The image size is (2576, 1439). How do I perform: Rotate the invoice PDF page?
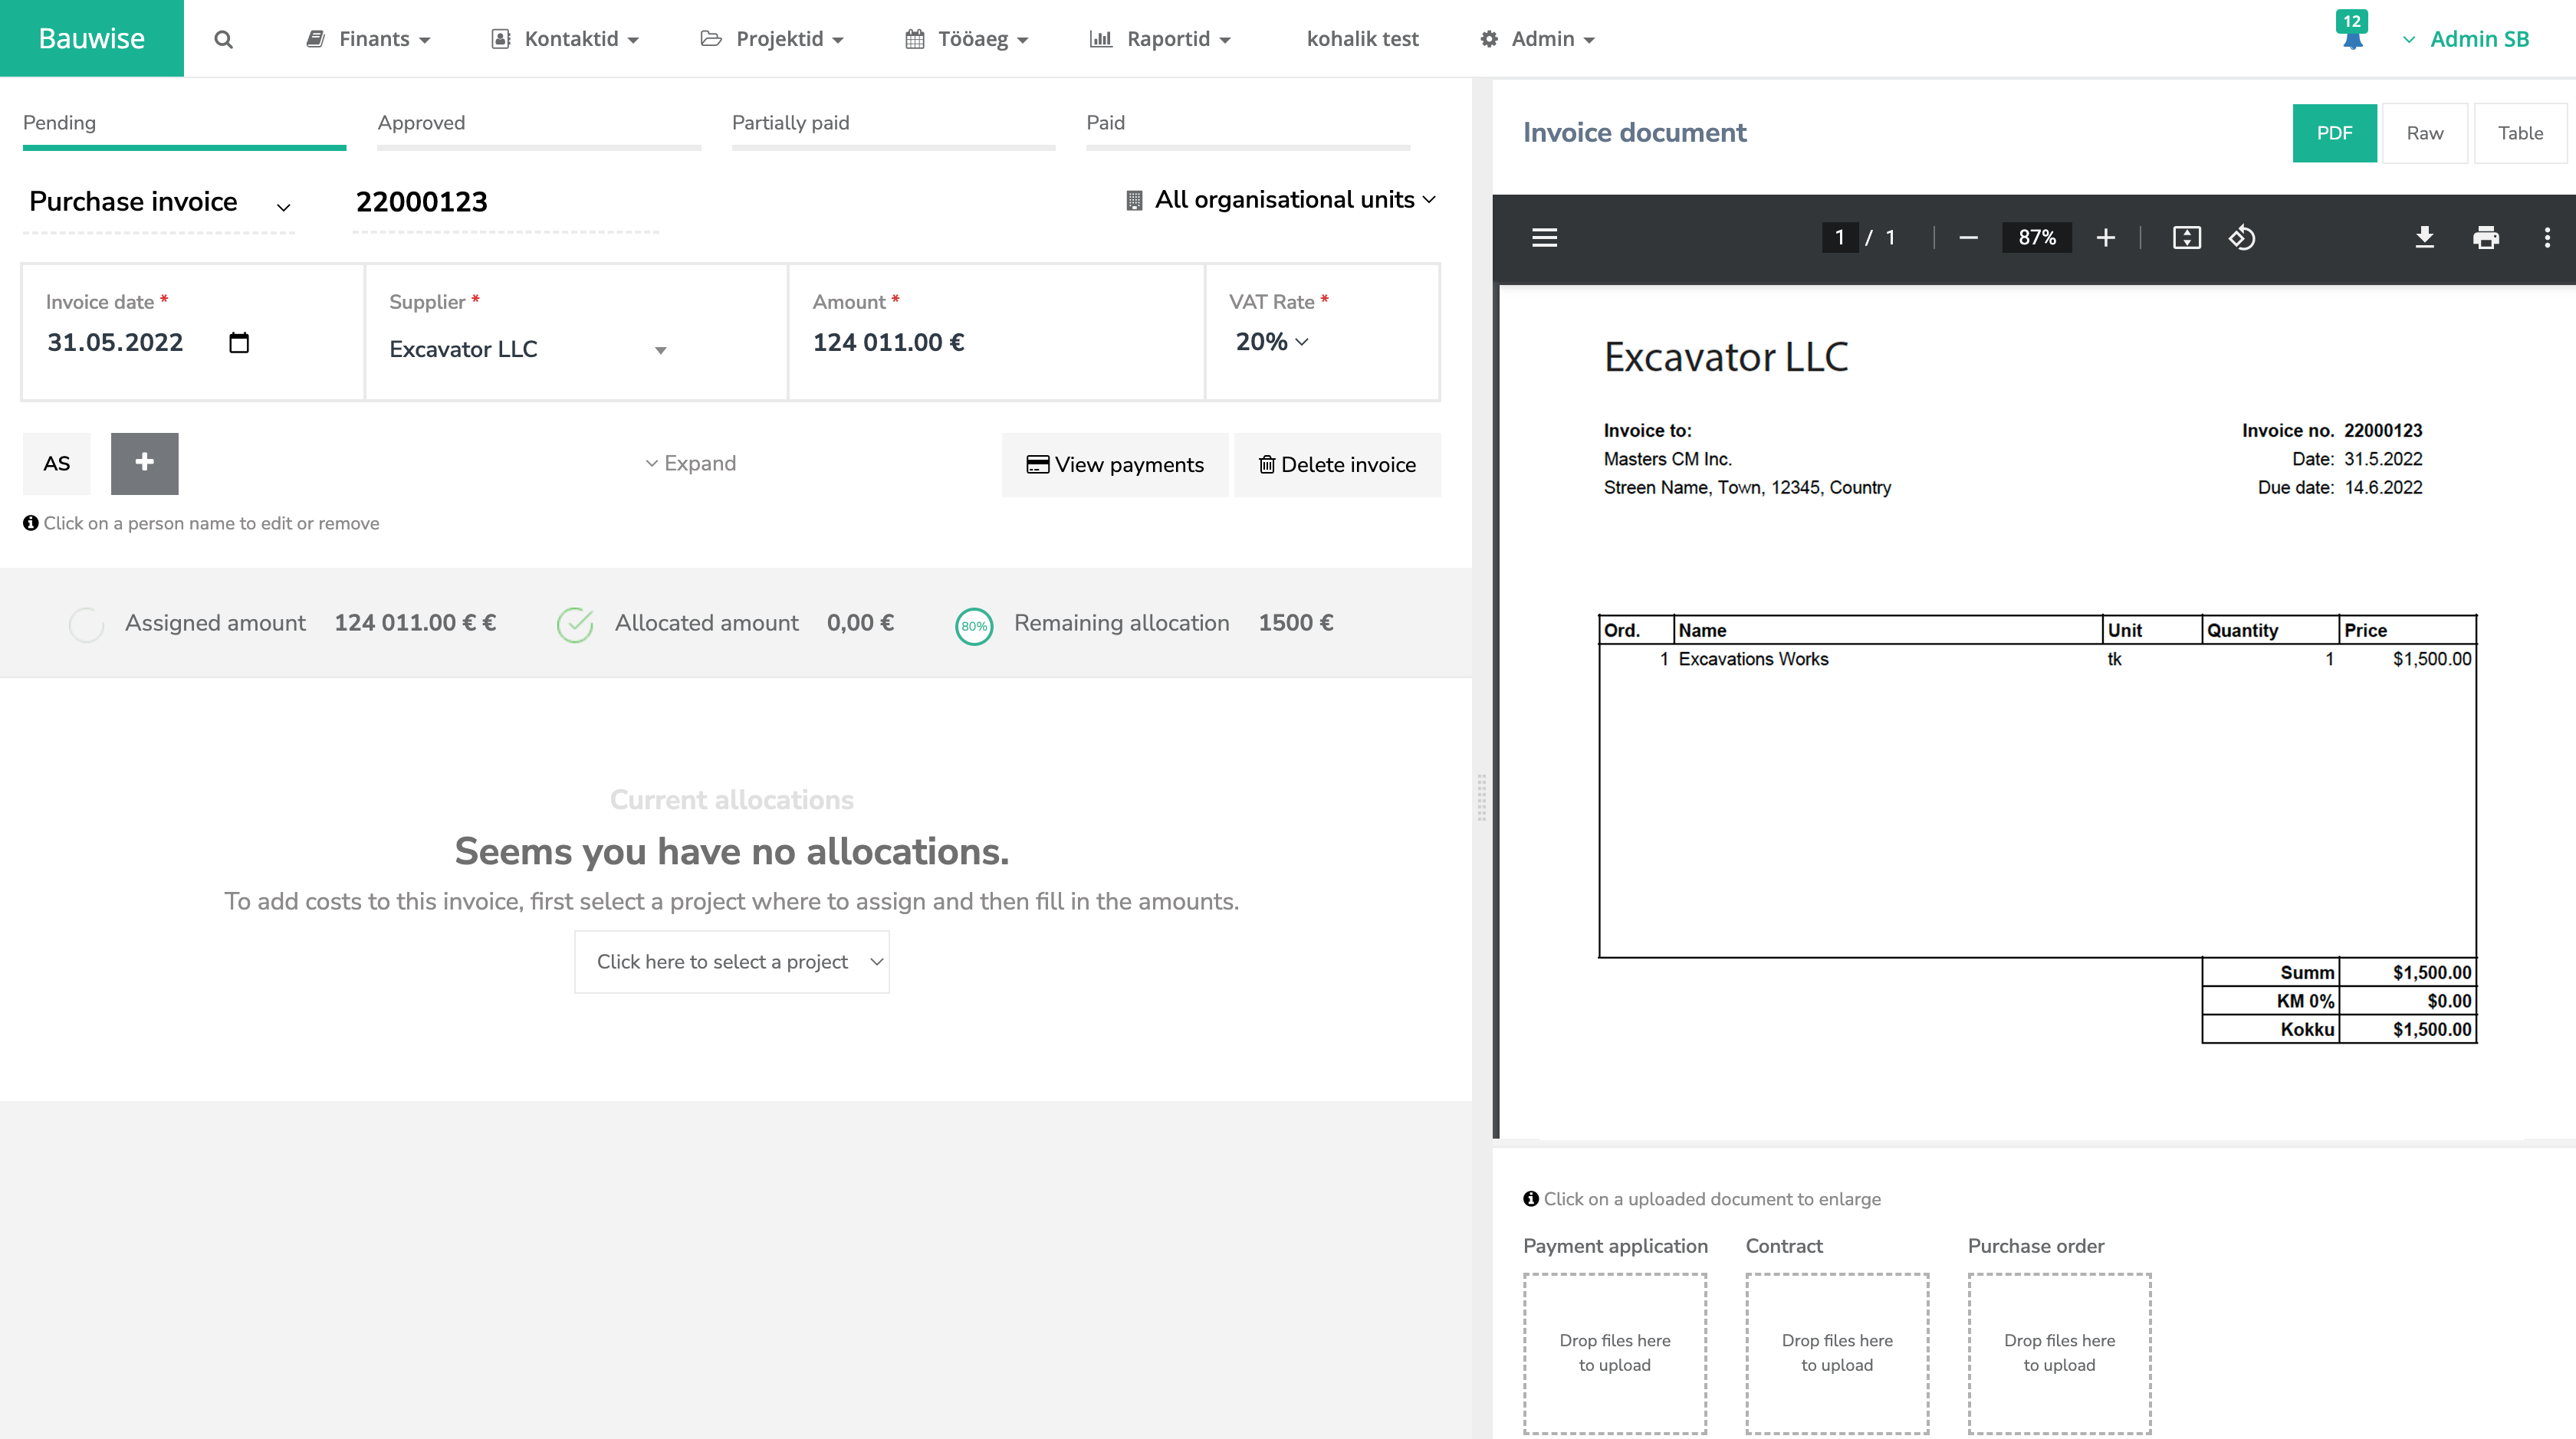2242,238
